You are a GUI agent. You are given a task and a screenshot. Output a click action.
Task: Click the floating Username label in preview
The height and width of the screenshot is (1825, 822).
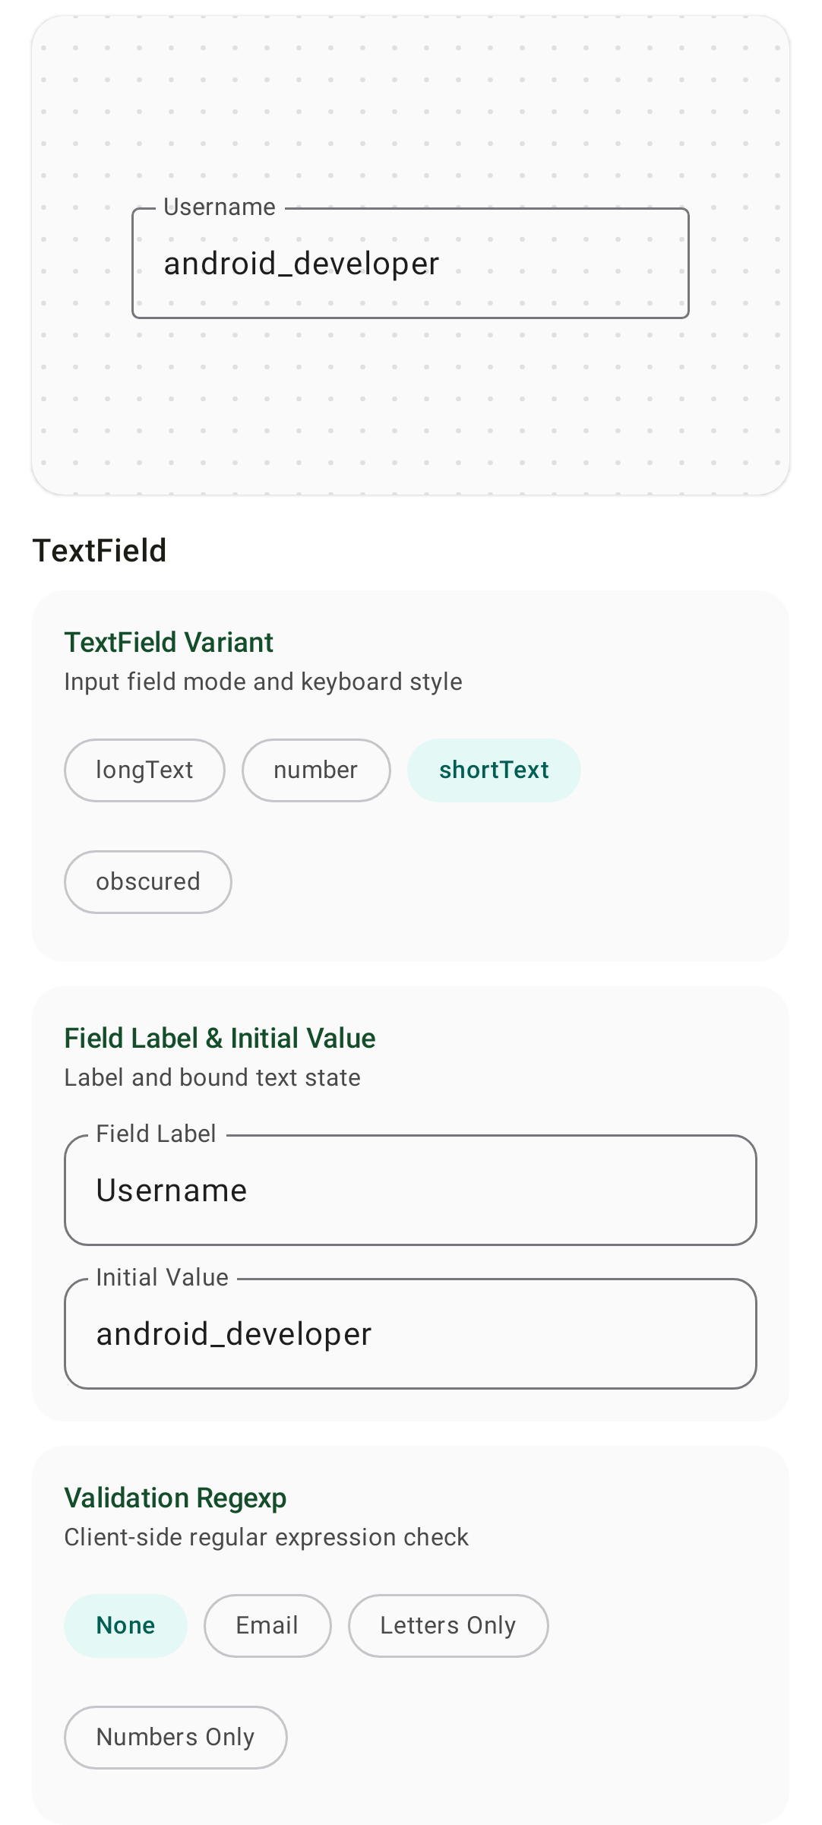[x=220, y=207]
